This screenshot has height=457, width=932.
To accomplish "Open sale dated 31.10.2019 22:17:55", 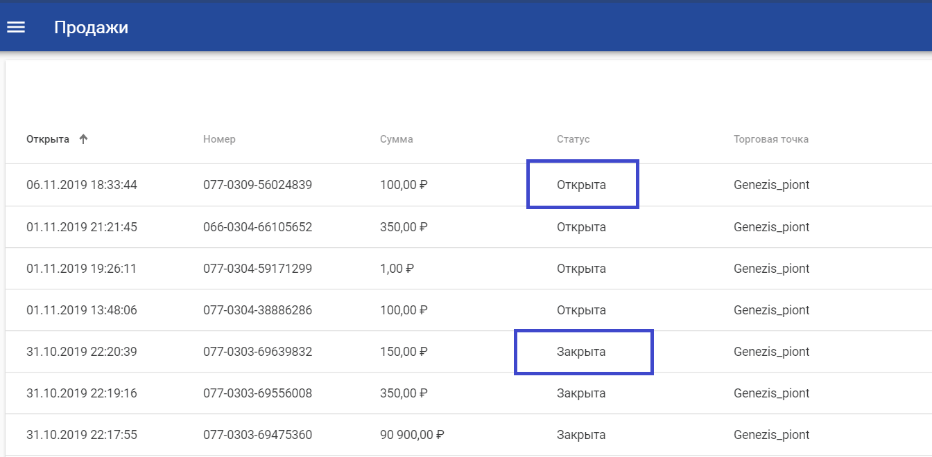I will click(82, 435).
